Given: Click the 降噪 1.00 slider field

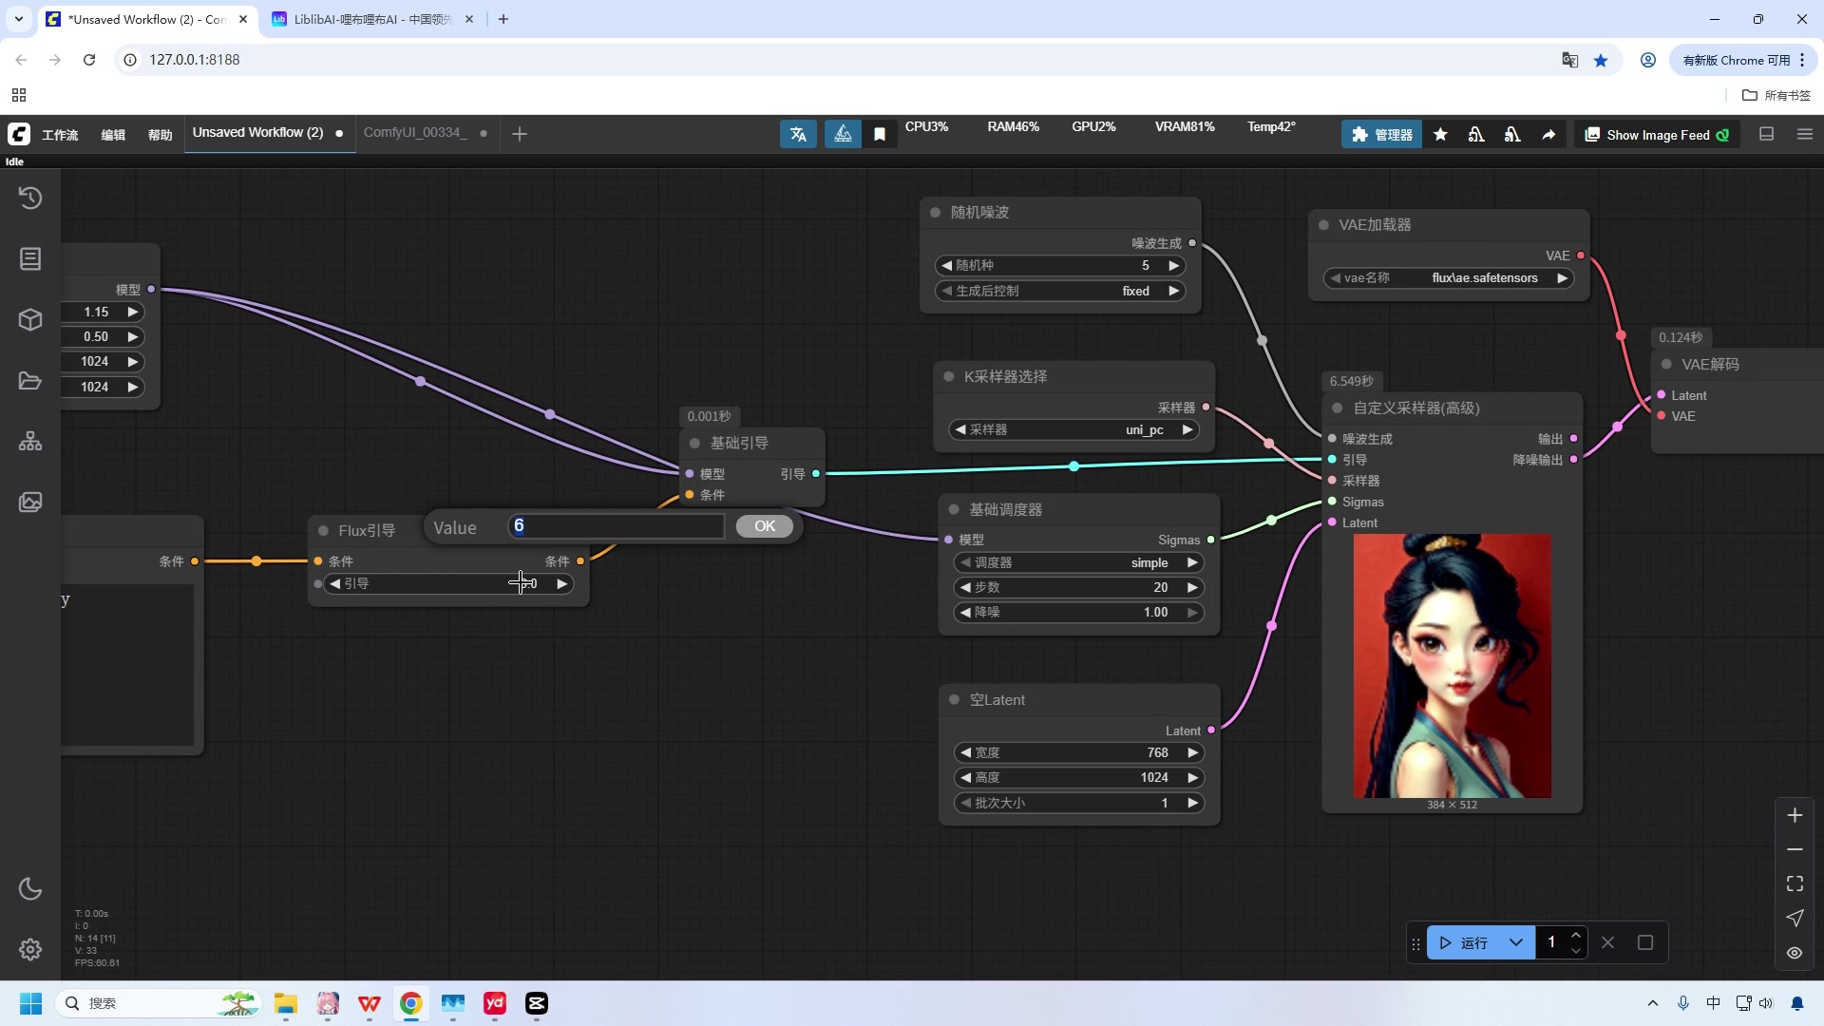Looking at the screenshot, I should pyautogui.click(x=1079, y=613).
